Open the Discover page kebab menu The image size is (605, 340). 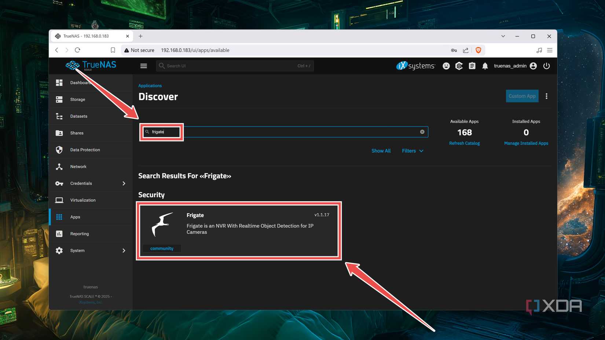(x=547, y=96)
